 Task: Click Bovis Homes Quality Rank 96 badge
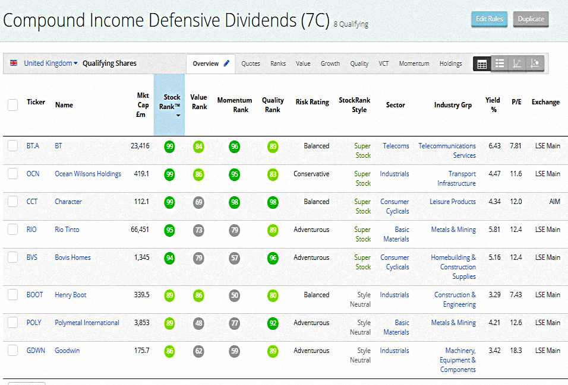pyautogui.click(x=273, y=258)
